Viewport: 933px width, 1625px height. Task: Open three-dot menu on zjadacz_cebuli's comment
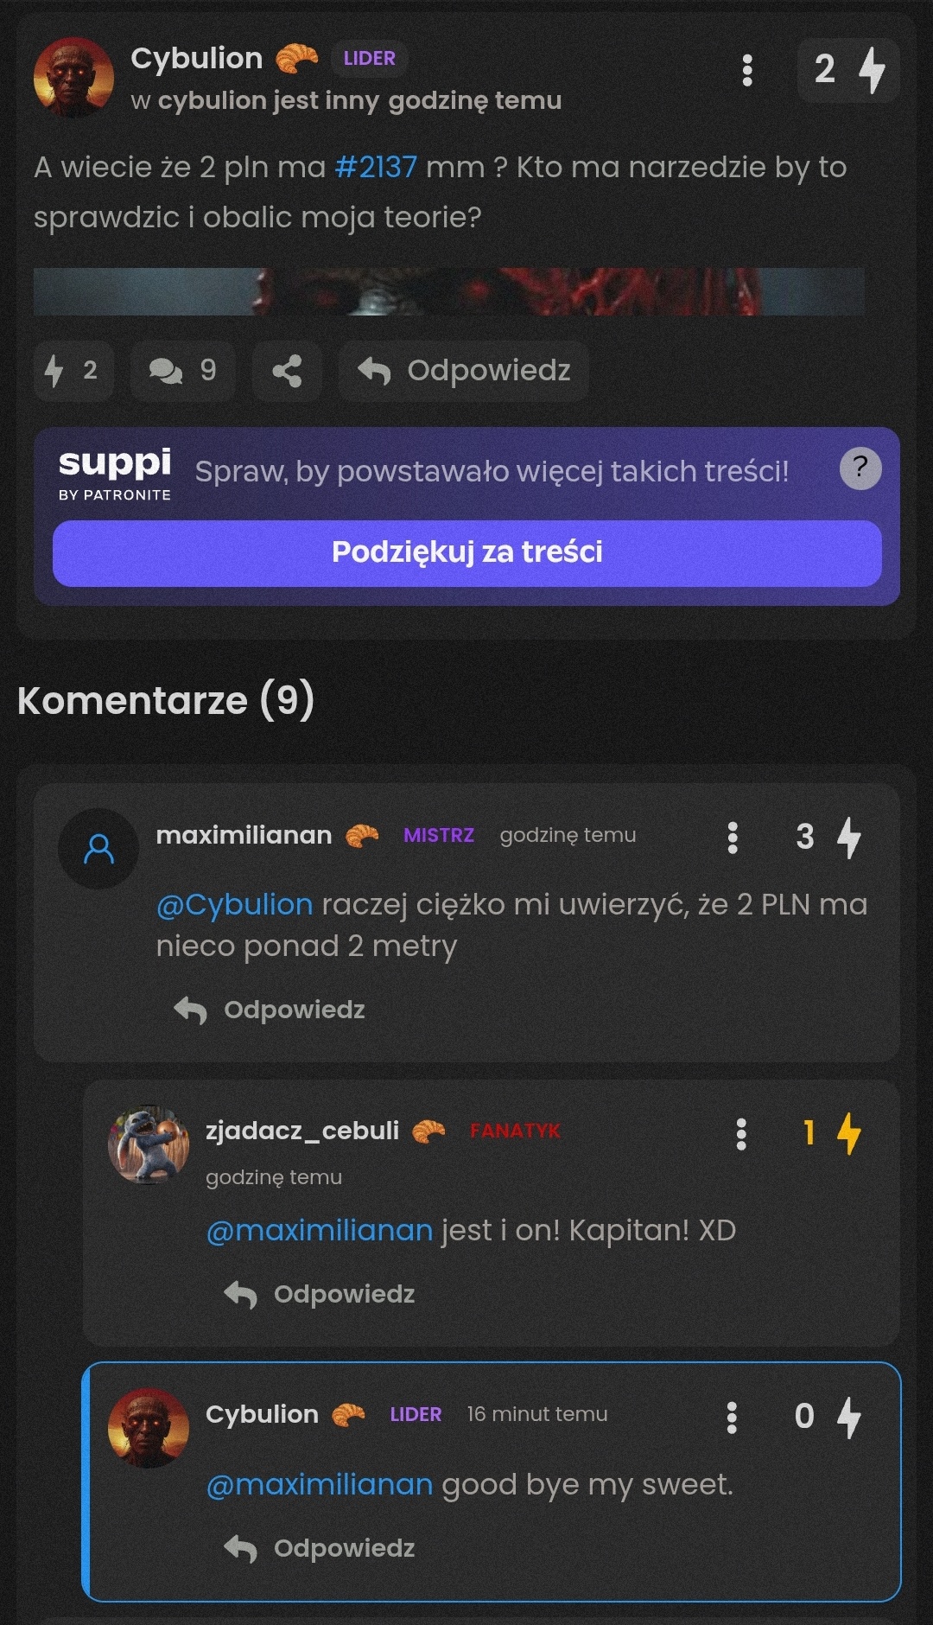[x=740, y=1133]
